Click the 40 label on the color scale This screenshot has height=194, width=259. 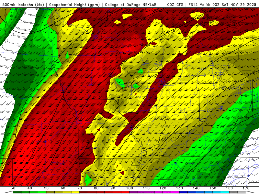[x=30, y=188]
